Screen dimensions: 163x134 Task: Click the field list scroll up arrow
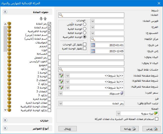(5, 24)
